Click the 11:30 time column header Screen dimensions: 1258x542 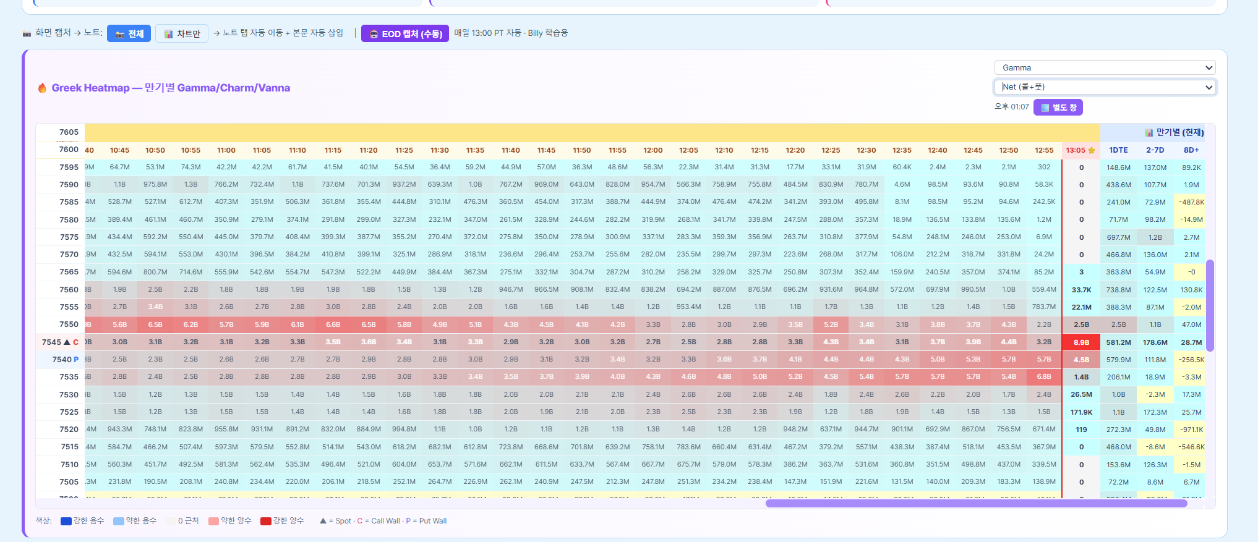point(440,150)
